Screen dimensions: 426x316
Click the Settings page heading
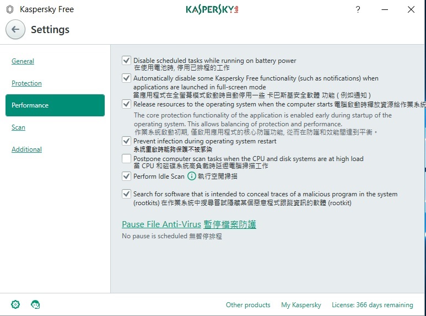pos(50,29)
